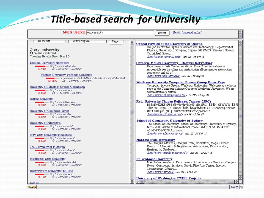Click the window resize icon in status bar
This screenshot has height=198, width=264.
pyautogui.click(x=242, y=187)
